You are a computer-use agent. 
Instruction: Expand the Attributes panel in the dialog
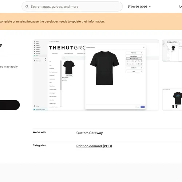click(x=134, y=68)
